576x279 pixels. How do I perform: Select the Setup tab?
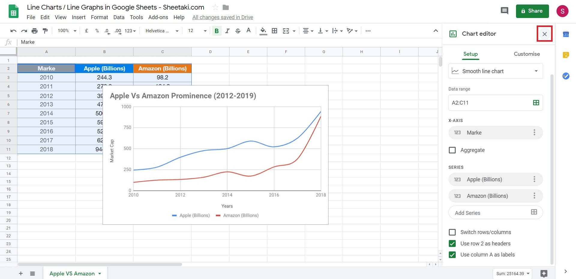(470, 54)
